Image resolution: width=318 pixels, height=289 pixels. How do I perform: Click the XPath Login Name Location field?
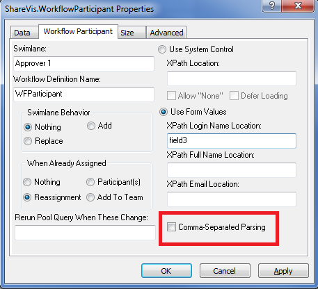pyautogui.click(x=232, y=141)
